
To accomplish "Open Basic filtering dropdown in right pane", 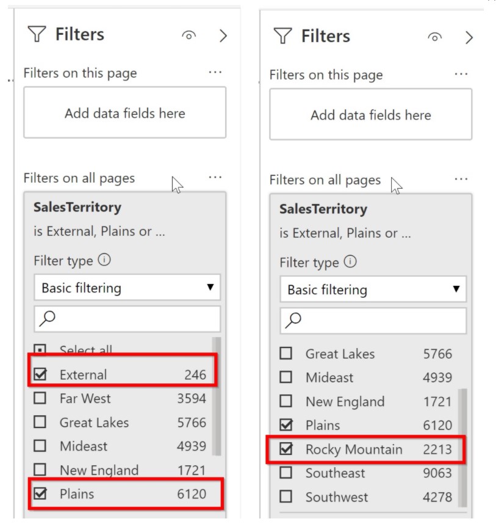I will pyautogui.click(x=373, y=289).
